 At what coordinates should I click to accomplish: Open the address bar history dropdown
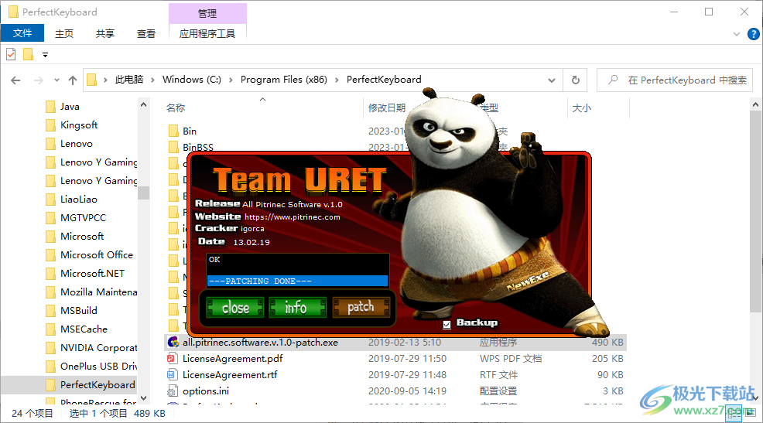click(x=551, y=80)
